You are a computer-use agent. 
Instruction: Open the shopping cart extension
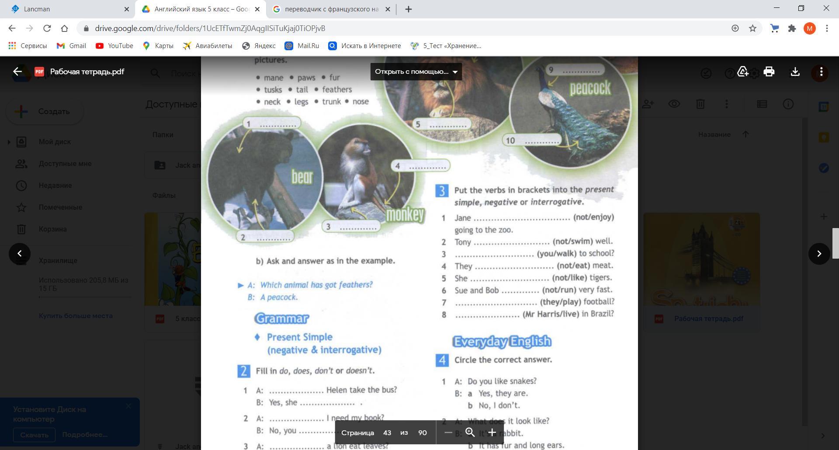(x=774, y=28)
